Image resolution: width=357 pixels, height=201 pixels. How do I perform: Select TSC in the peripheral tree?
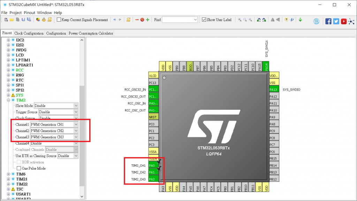click(20, 189)
